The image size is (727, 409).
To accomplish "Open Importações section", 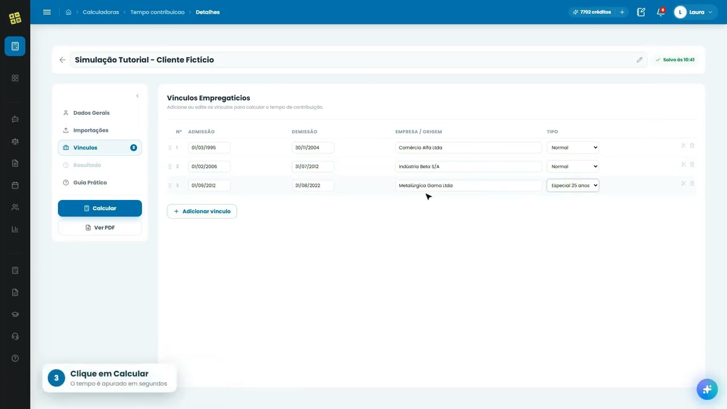I will tap(99, 130).
